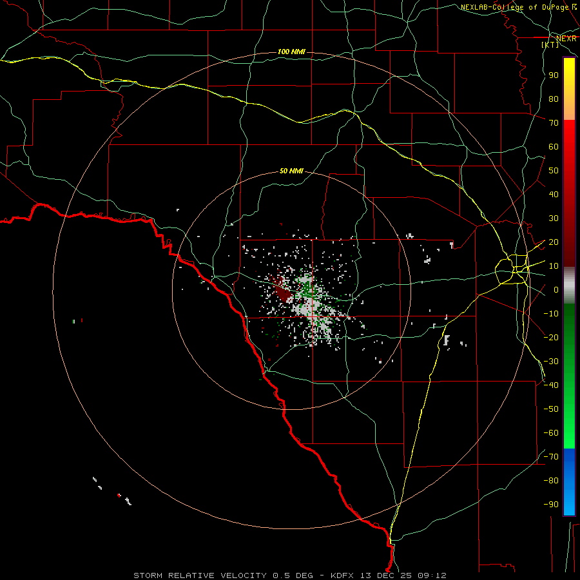
Task: Click the 100 NMI range ring label
Action: tap(291, 52)
